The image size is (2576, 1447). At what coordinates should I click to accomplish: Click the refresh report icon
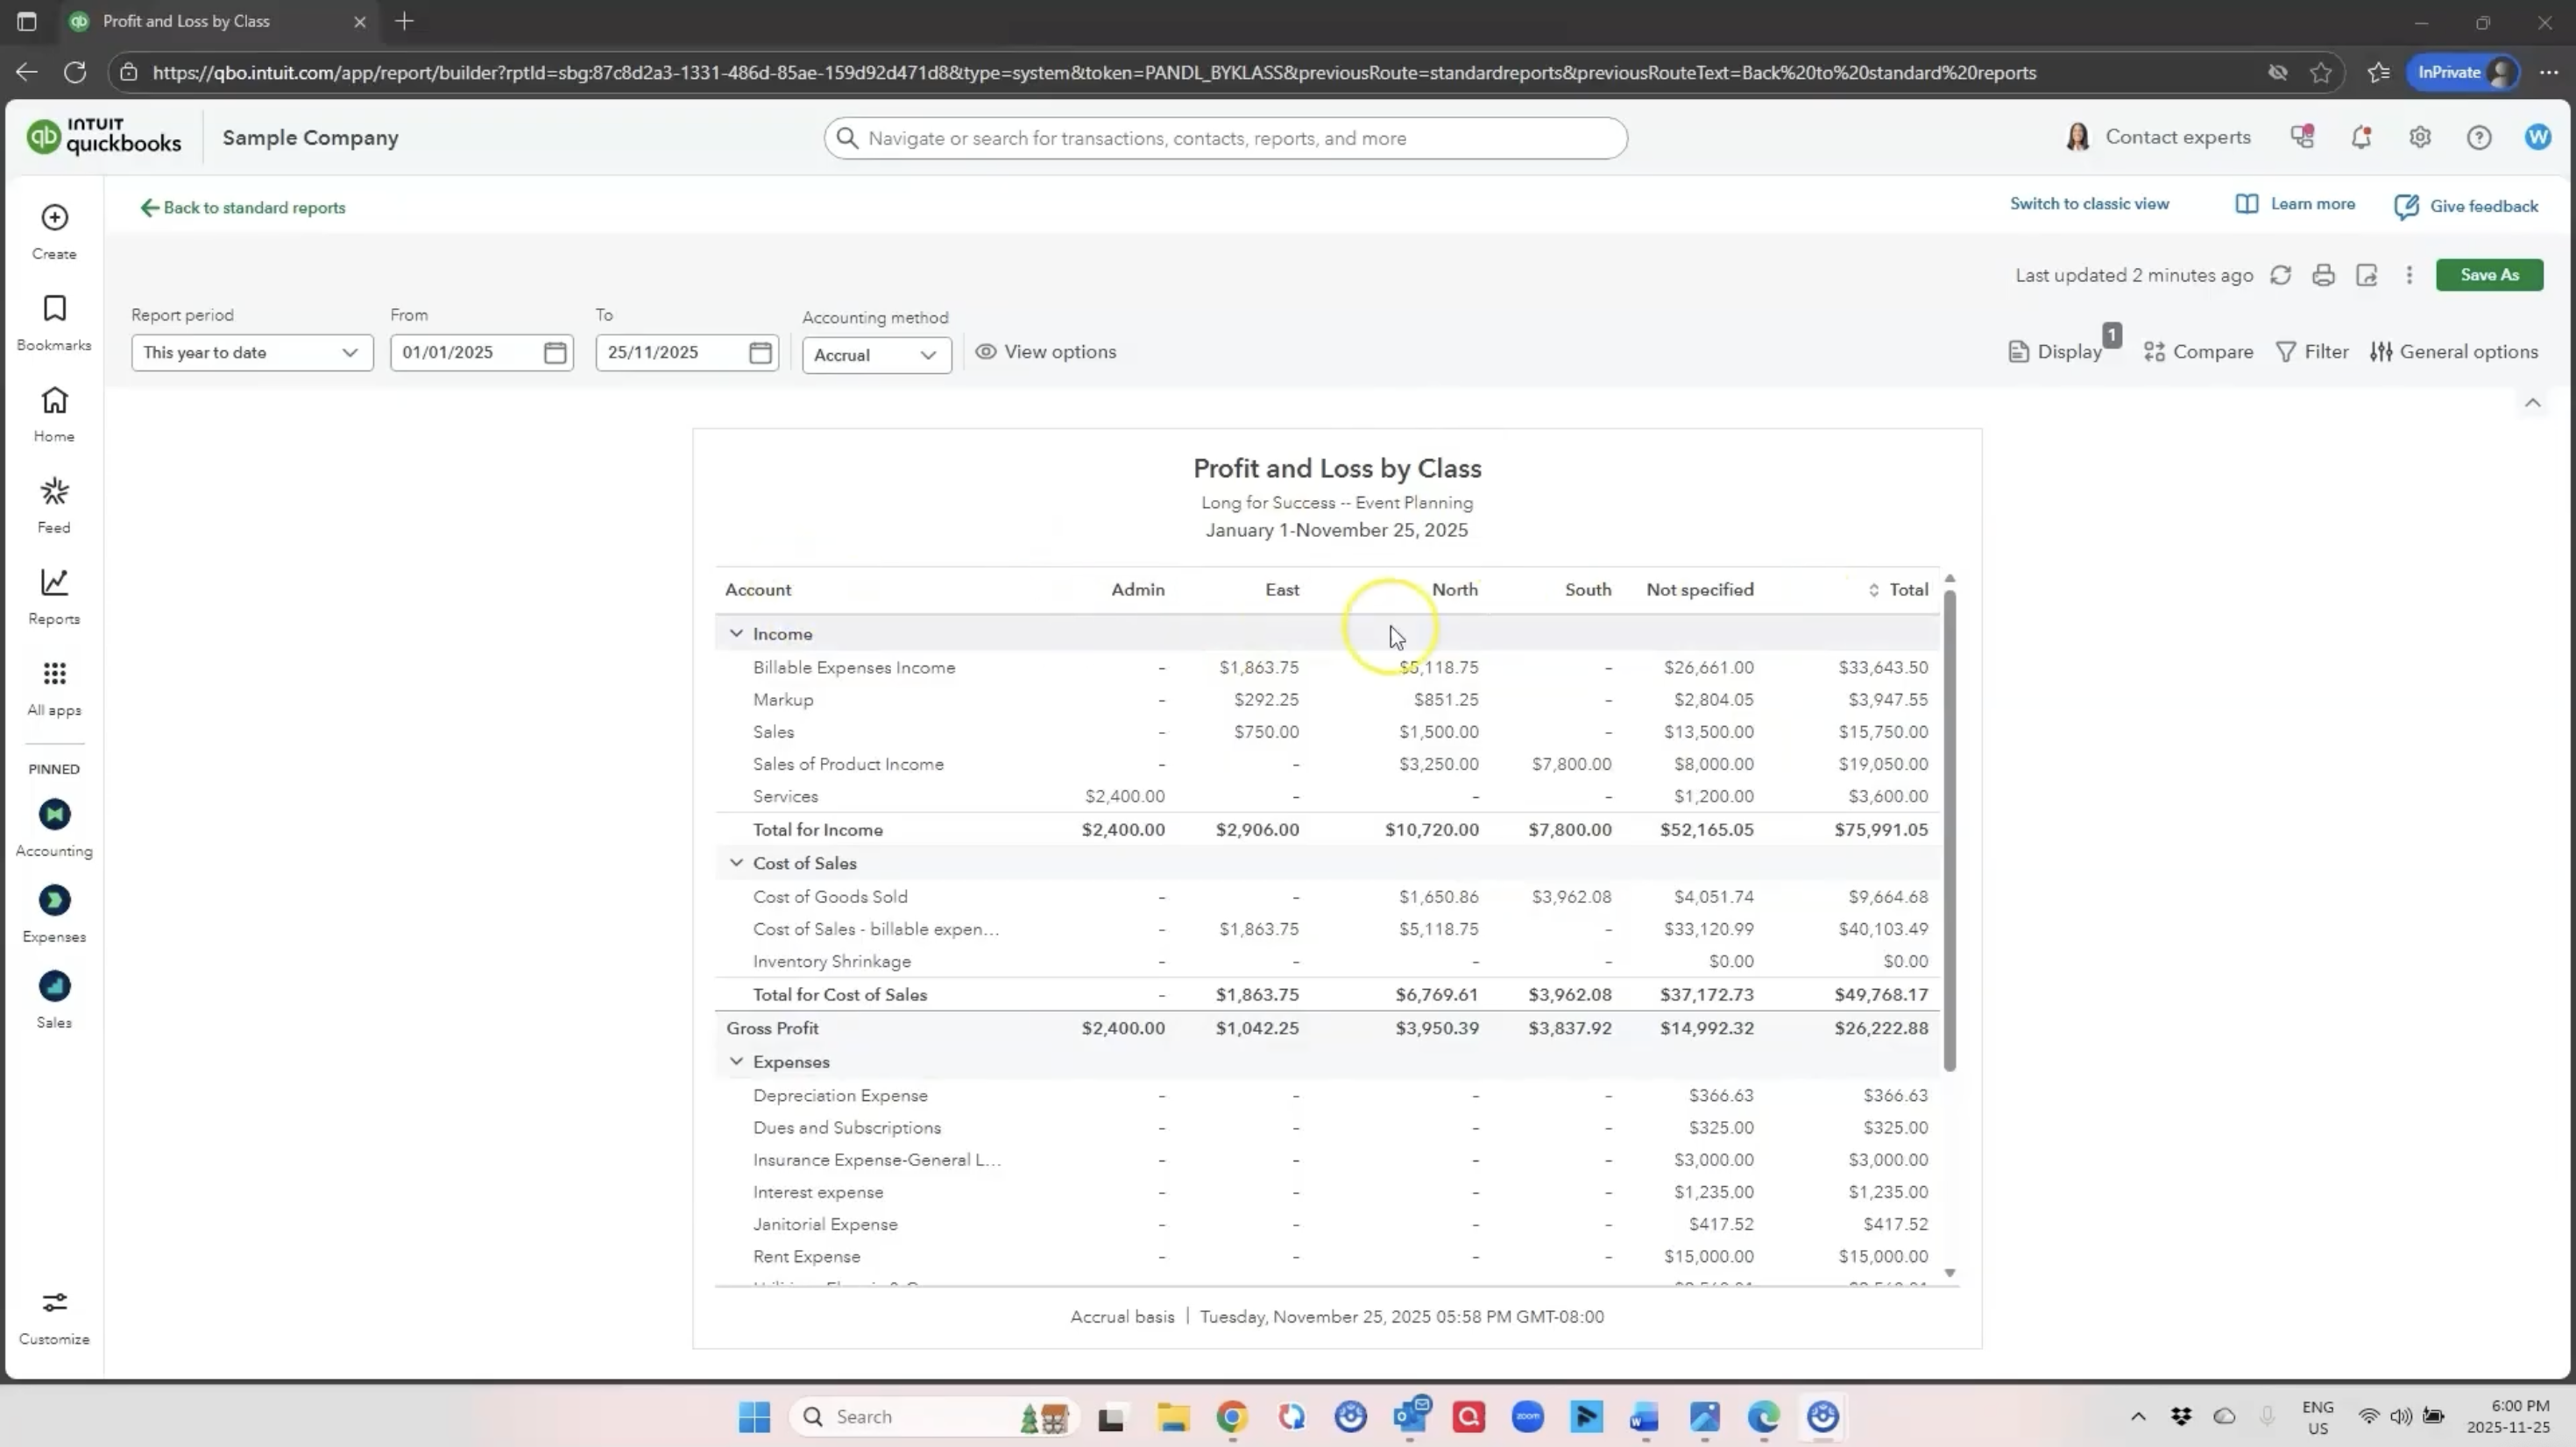coord(2280,275)
